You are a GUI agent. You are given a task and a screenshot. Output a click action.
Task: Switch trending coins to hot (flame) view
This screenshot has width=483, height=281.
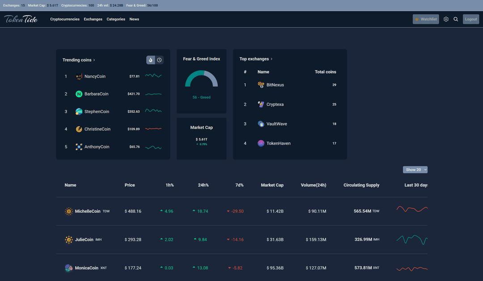tap(151, 60)
